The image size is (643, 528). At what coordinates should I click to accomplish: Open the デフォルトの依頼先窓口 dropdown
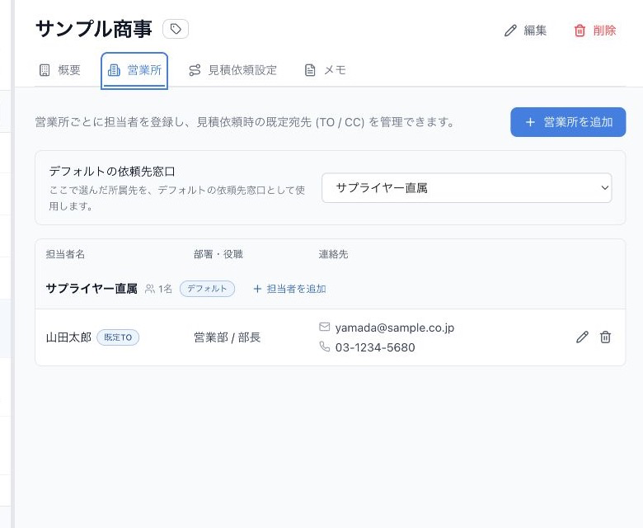point(467,188)
